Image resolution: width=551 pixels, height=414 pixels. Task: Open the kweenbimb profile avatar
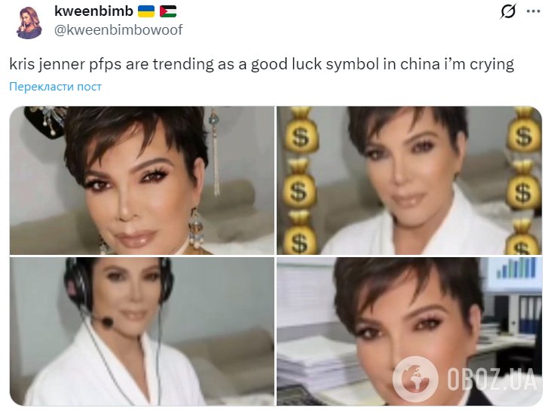pyautogui.click(x=29, y=22)
